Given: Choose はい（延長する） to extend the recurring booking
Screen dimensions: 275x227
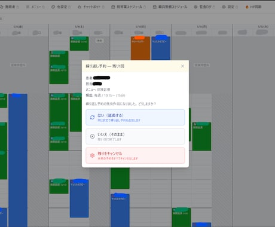Looking at the screenshot, I should coord(135,117).
